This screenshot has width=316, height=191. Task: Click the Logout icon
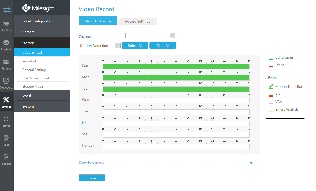(x=6, y=157)
